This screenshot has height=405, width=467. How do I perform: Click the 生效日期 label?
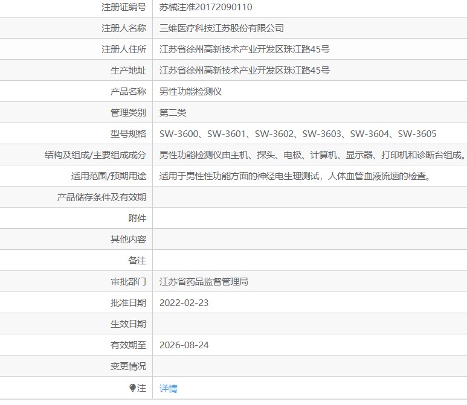128,324
